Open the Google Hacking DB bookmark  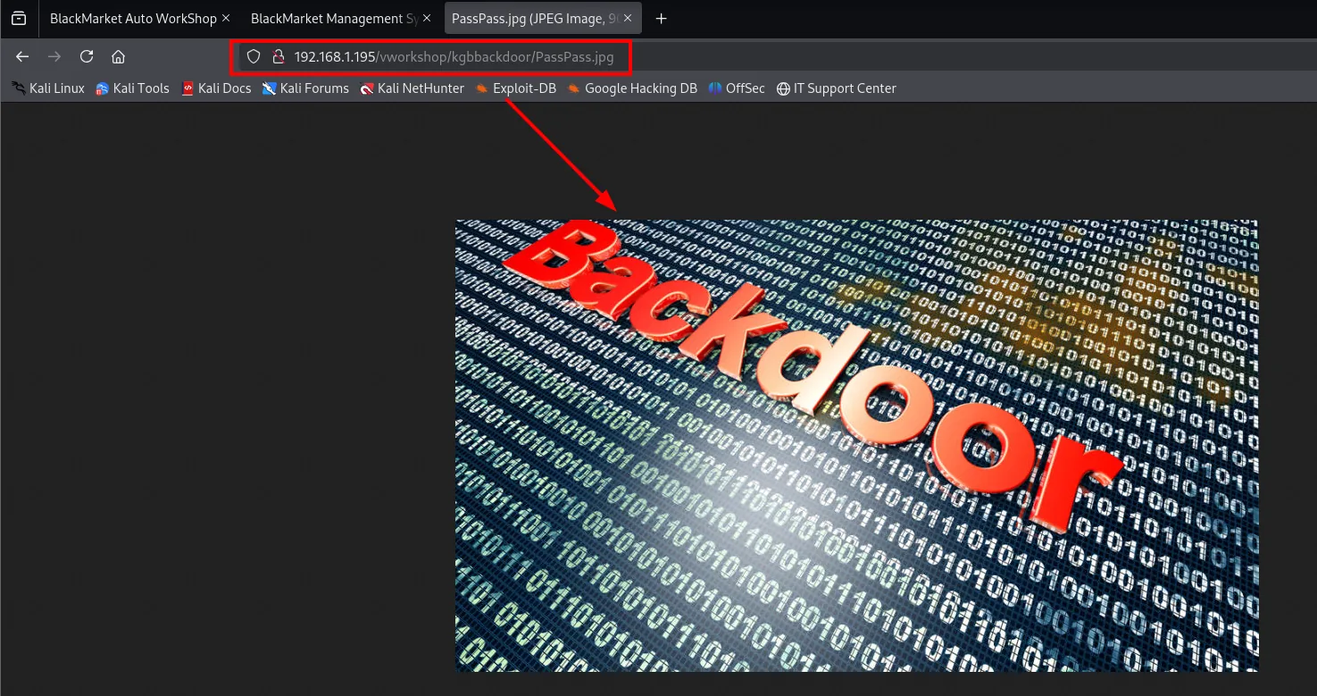click(x=632, y=88)
